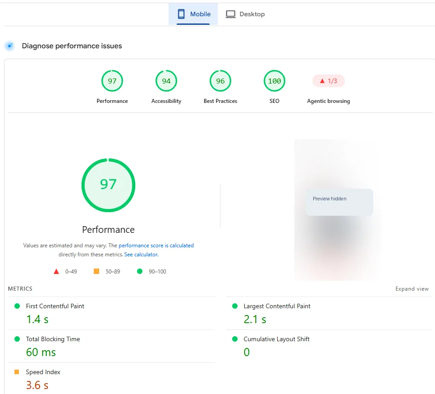435x394 pixels.
Task: Click the Diagnose performance issues heading
Action: click(x=72, y=46)
